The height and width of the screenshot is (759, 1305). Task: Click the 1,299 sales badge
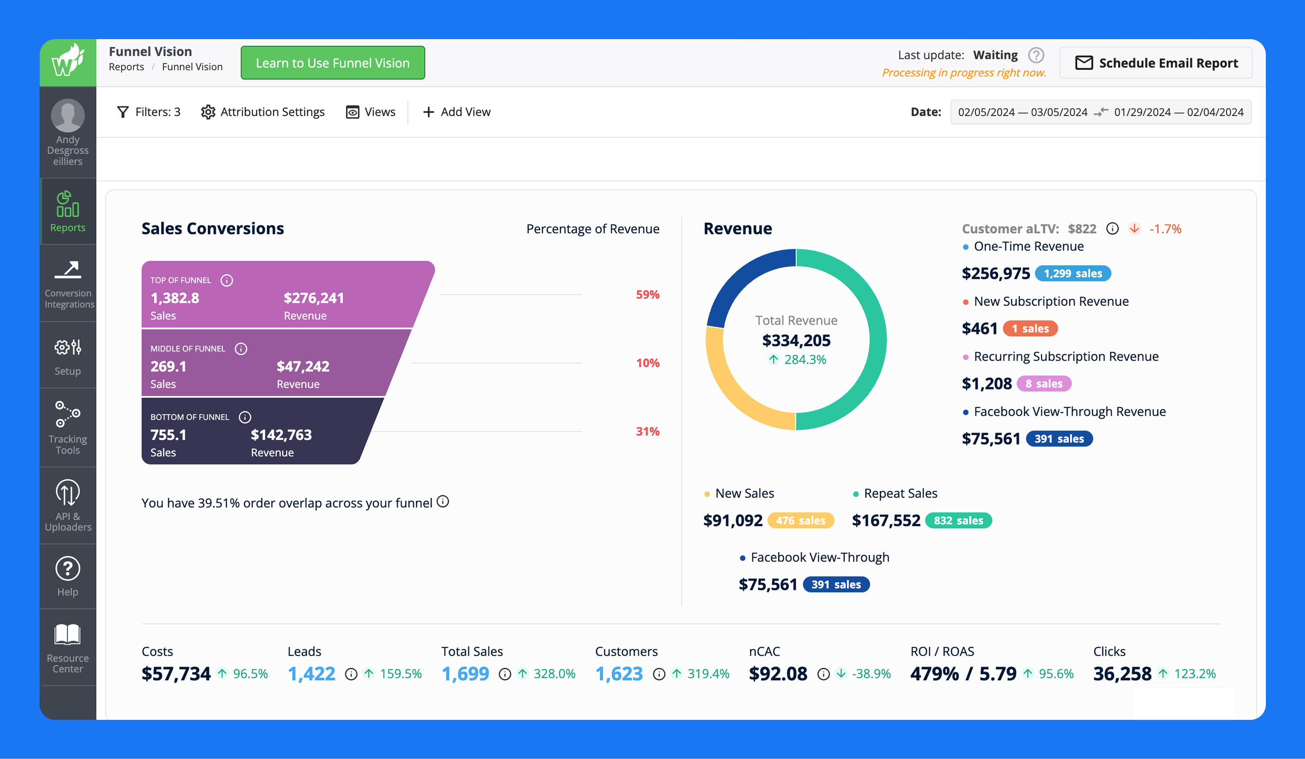pos(1072,273)
